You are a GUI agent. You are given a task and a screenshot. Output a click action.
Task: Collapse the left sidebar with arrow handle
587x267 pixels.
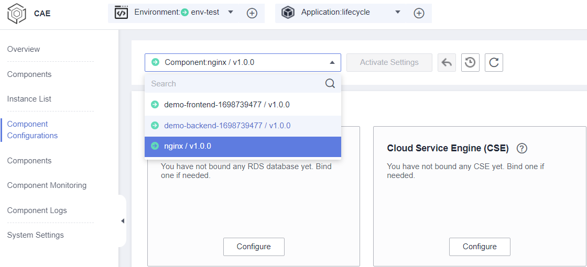pyautogui.click(x=123, y=221)
